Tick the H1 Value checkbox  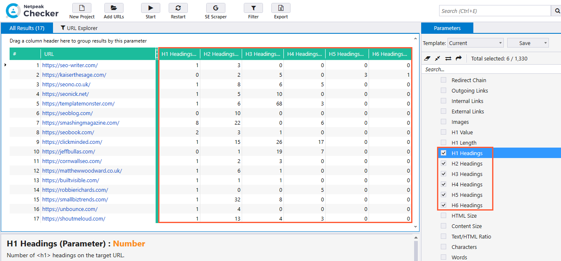(x=443, y=132)
